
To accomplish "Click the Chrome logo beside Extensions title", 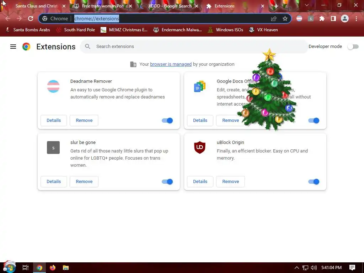I will 26,47.
